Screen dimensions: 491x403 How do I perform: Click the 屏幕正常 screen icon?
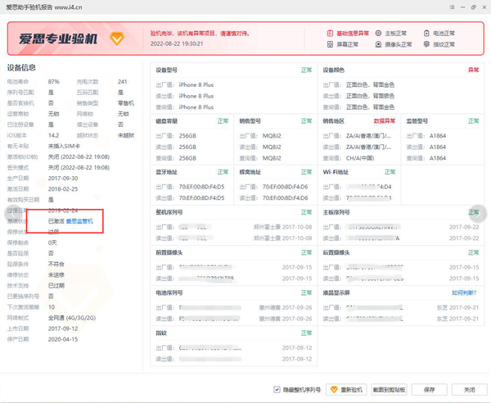tap(330, 44)
